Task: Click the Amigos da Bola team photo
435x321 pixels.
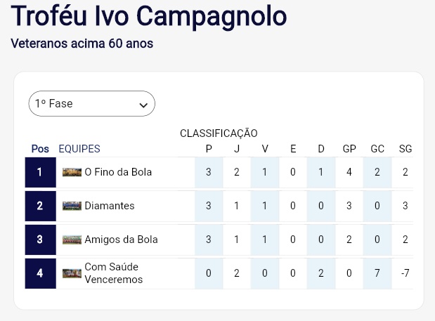Action: pyautogui.click(x=72, y=240)
